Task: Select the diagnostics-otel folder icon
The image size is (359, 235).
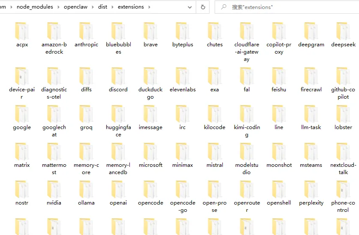Action: tap(54, 76)
